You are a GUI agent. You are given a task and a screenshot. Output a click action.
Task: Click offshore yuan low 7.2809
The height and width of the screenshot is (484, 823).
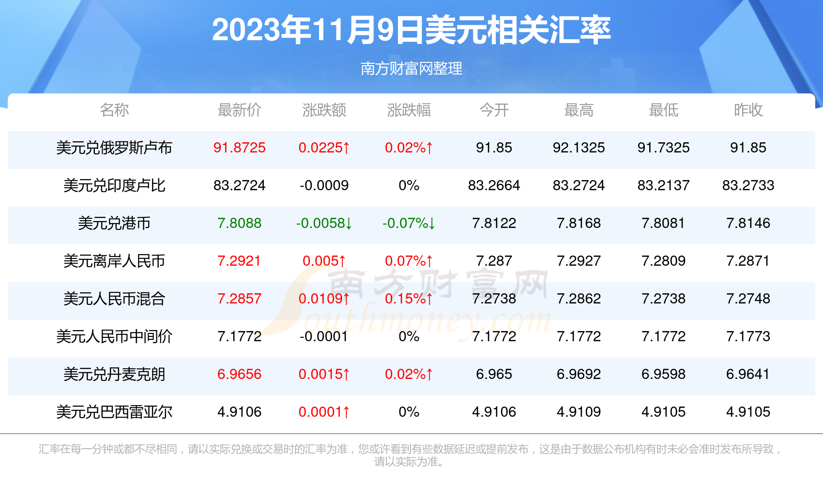[x=664, y=261]
